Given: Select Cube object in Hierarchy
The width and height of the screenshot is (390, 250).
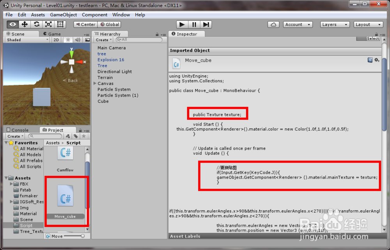Looking at the screenshot, I should 103,101.
